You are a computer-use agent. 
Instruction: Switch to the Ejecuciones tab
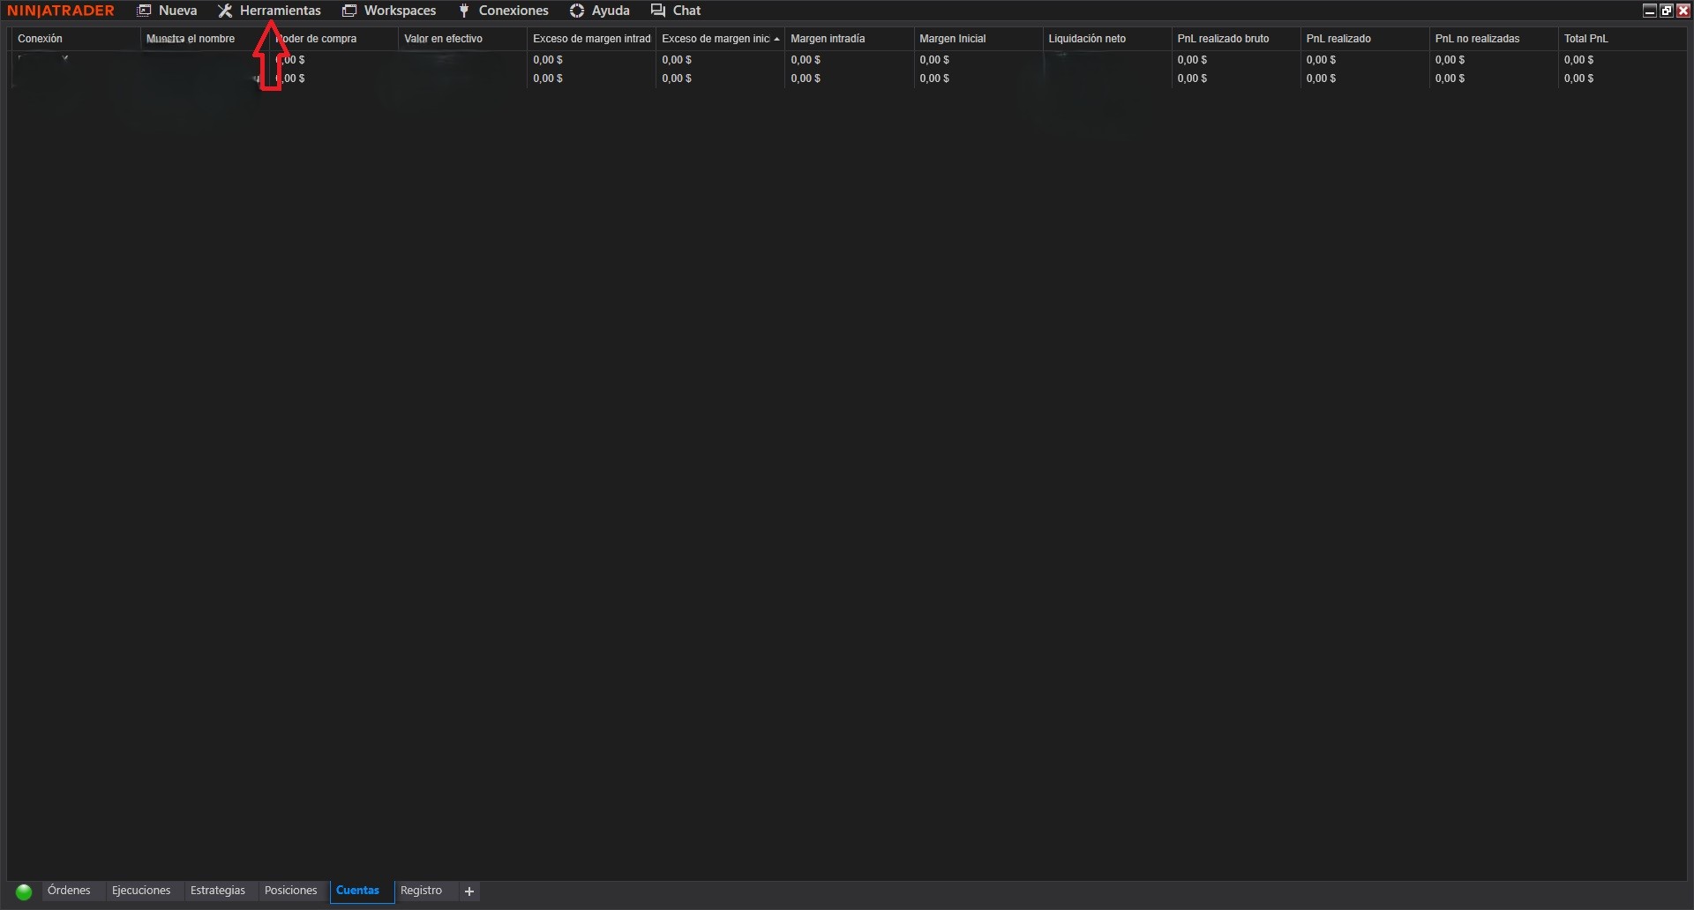[141, 891]
